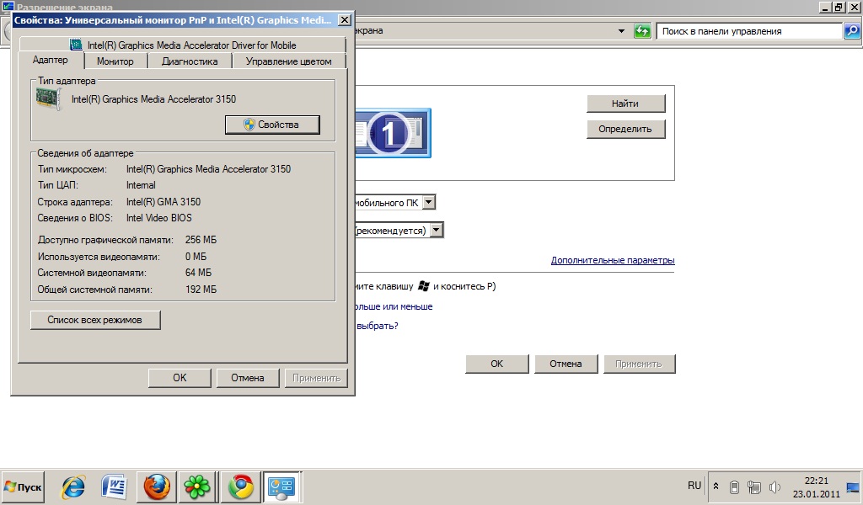Click the battery power tray icon
Screen dimensions: 863x505
click(x=734, y=486)
